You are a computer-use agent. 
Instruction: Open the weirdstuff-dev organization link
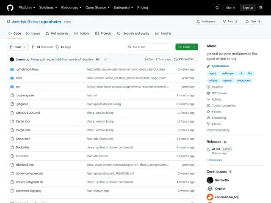pyautogui.click(x=25, y=22)
